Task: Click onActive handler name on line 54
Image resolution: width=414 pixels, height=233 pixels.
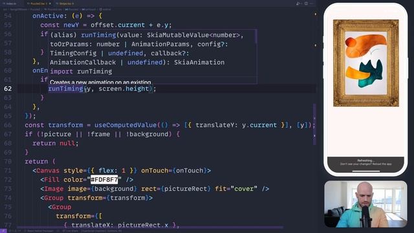Action: coord(48,16)
